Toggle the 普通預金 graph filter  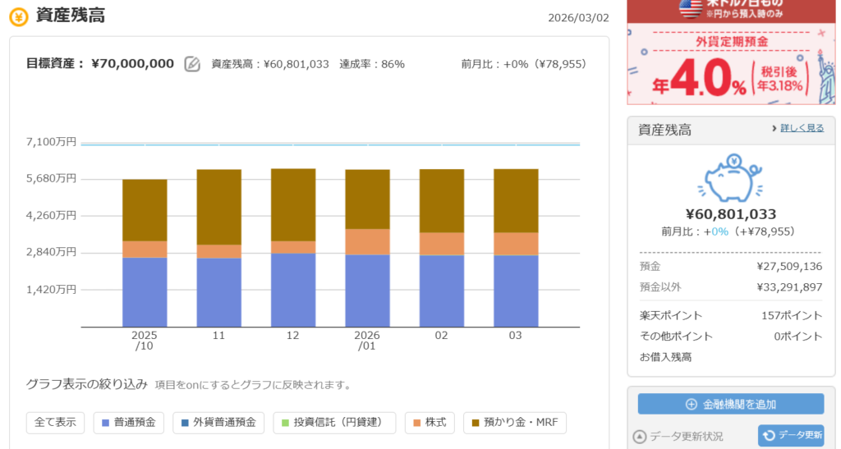point(131,423)
